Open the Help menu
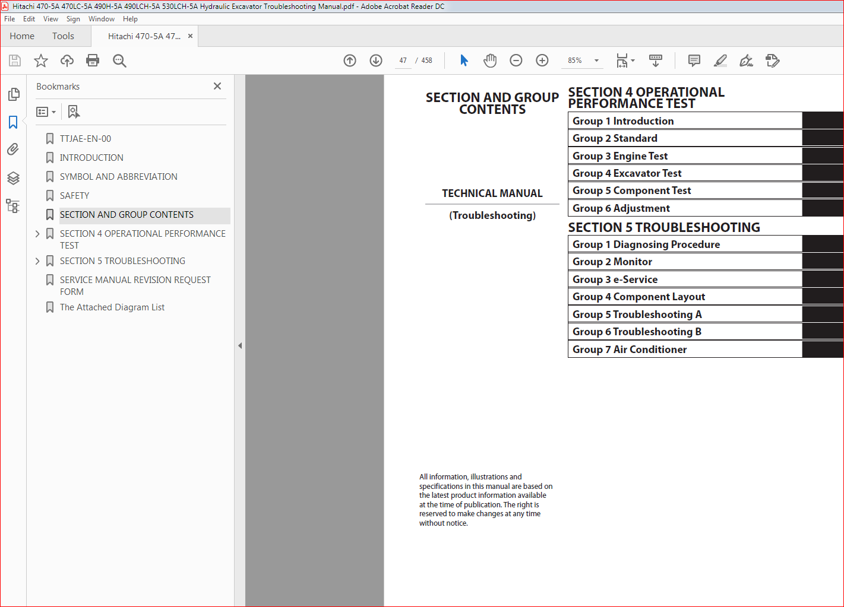 [x=130, y=19]
